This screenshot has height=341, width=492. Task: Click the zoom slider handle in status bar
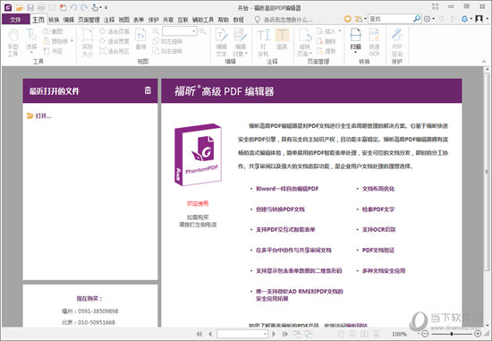click(x=452, y=334)
